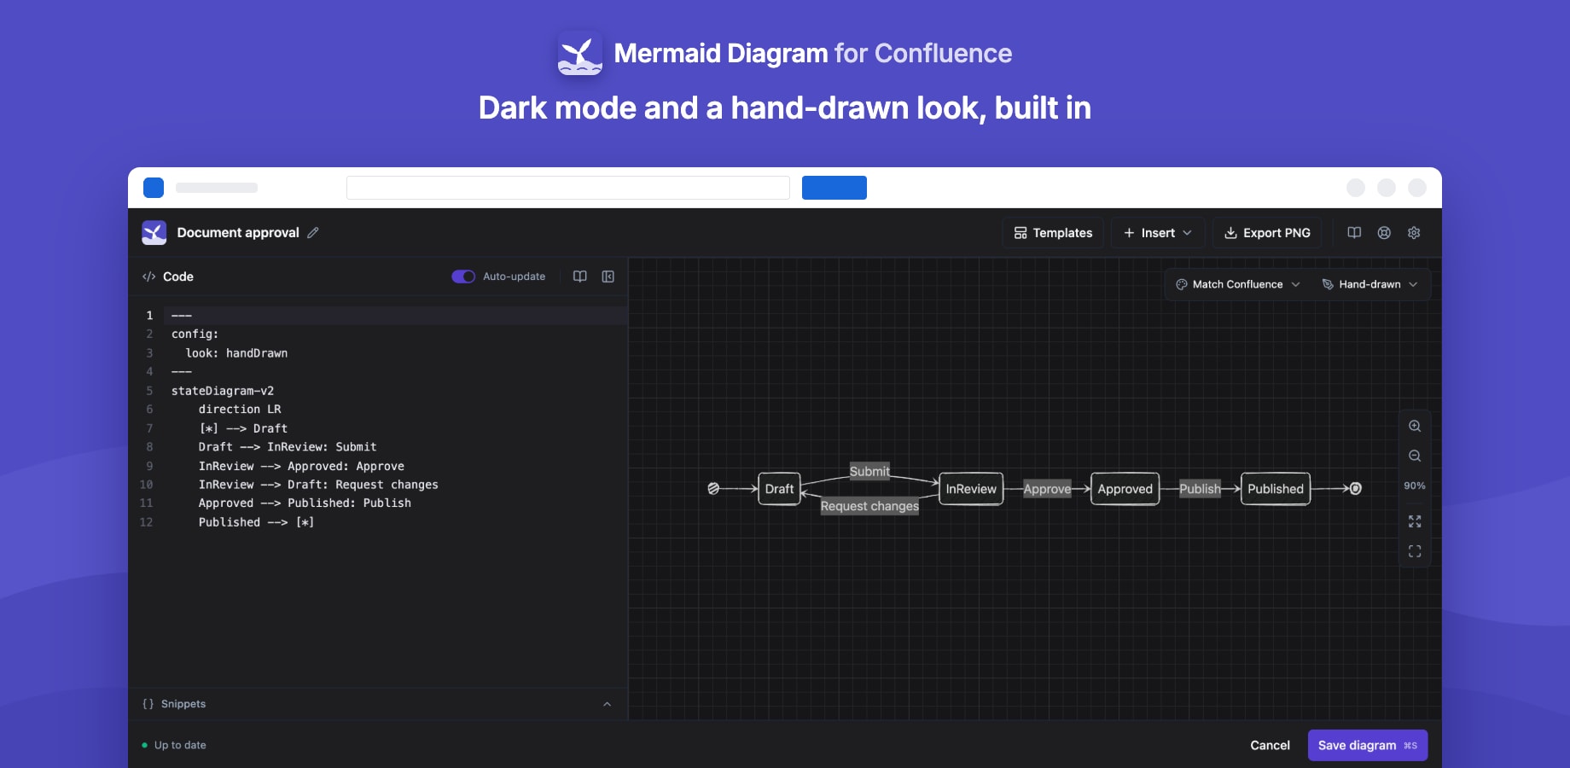Toggle the Auto-update switch
Image resolution: width=1570 pixels, height=768 pixels.
click(x=463, y=276)
